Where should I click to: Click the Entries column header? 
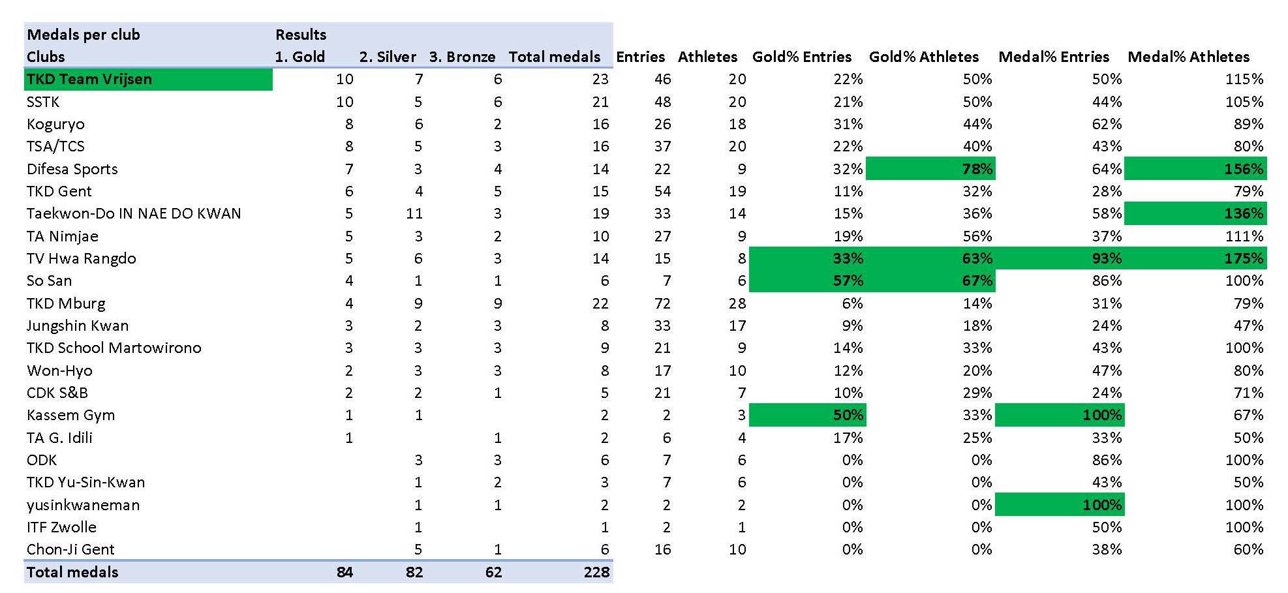[640, 57]
